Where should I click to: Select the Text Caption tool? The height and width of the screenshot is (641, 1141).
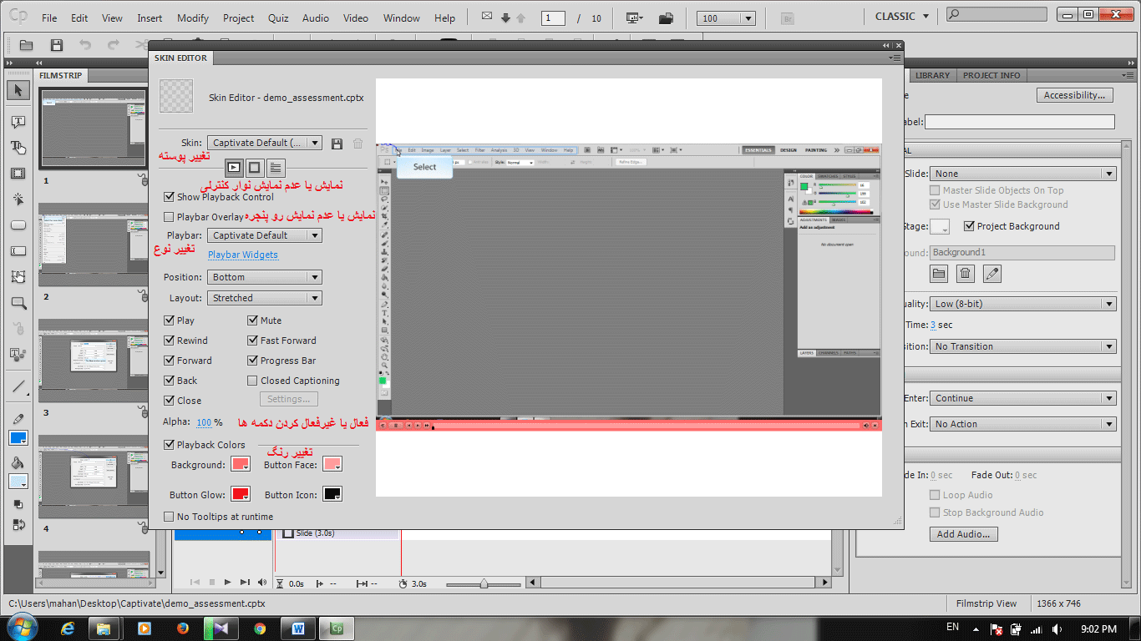point(18,122)
